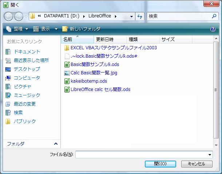The height and width of the screenshot is (174, 222).
Task: Select Basic関数サンプル9.ods file
Action: click(95, 64)
